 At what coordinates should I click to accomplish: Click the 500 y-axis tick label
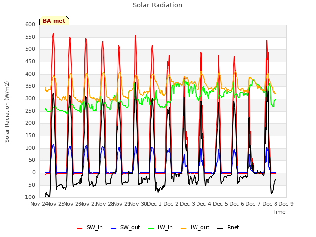point(30,49)
